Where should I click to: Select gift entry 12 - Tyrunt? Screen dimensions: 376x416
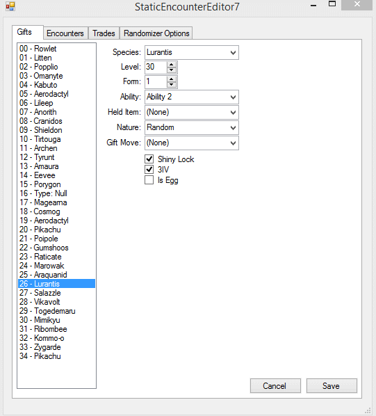coord(56,157)
